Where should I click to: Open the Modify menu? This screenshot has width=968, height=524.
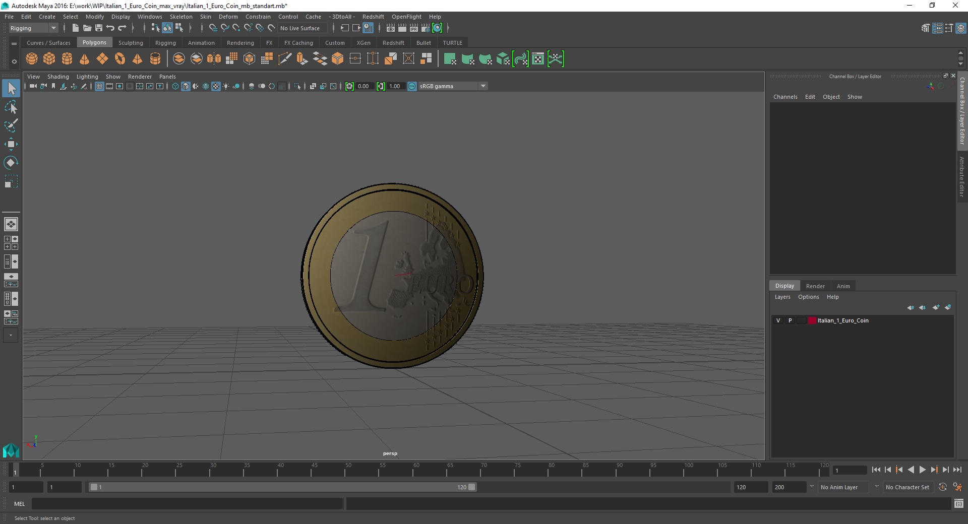coord(95,17)
